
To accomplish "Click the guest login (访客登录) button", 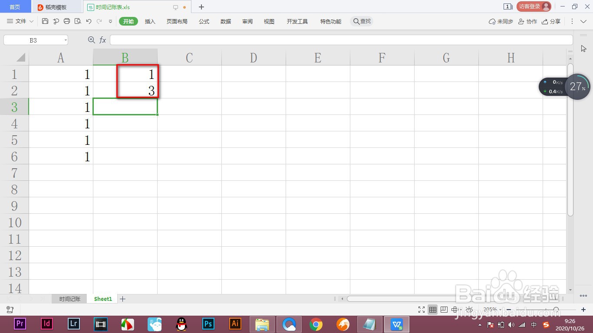I will pyautogui.click(x=534, y=7).
